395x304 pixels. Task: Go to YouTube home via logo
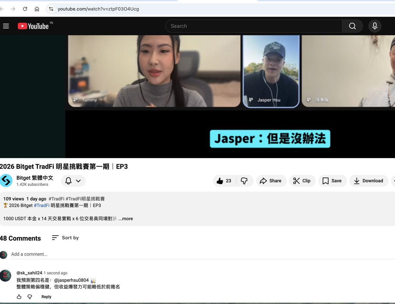click(x=33, y=26)
